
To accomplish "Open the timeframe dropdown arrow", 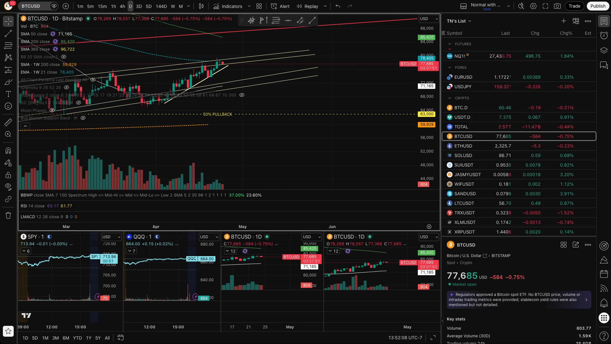I will click(x=188, y=6).
